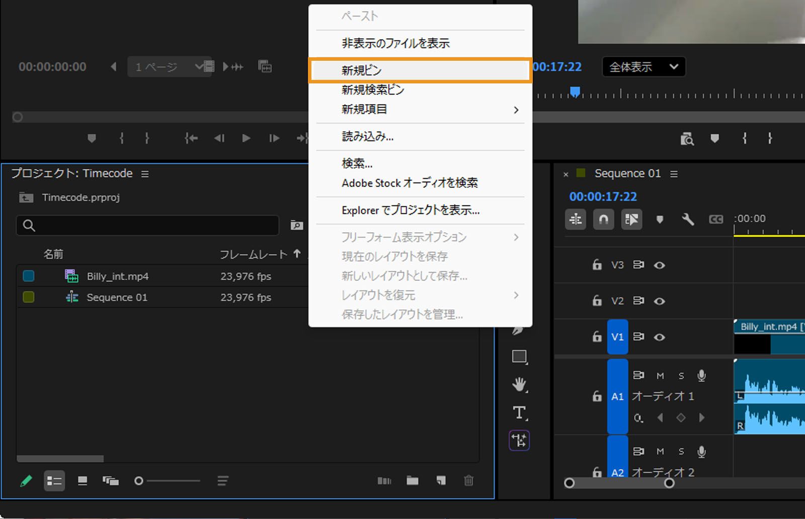Click the Sequence 01 timeline tab
The width and height of the screenshot is (805, 519).
[627, 173]
